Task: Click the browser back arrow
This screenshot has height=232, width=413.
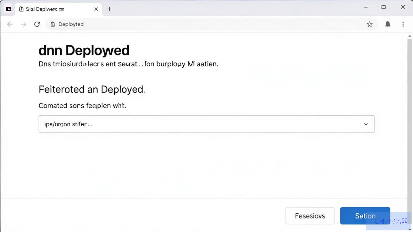Action: [10, 24]
